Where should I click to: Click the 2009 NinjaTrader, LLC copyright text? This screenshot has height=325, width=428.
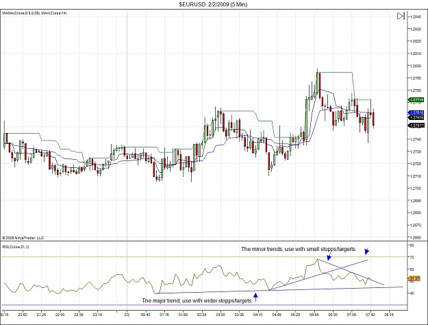pyautogui.click(x=23, y=238)
